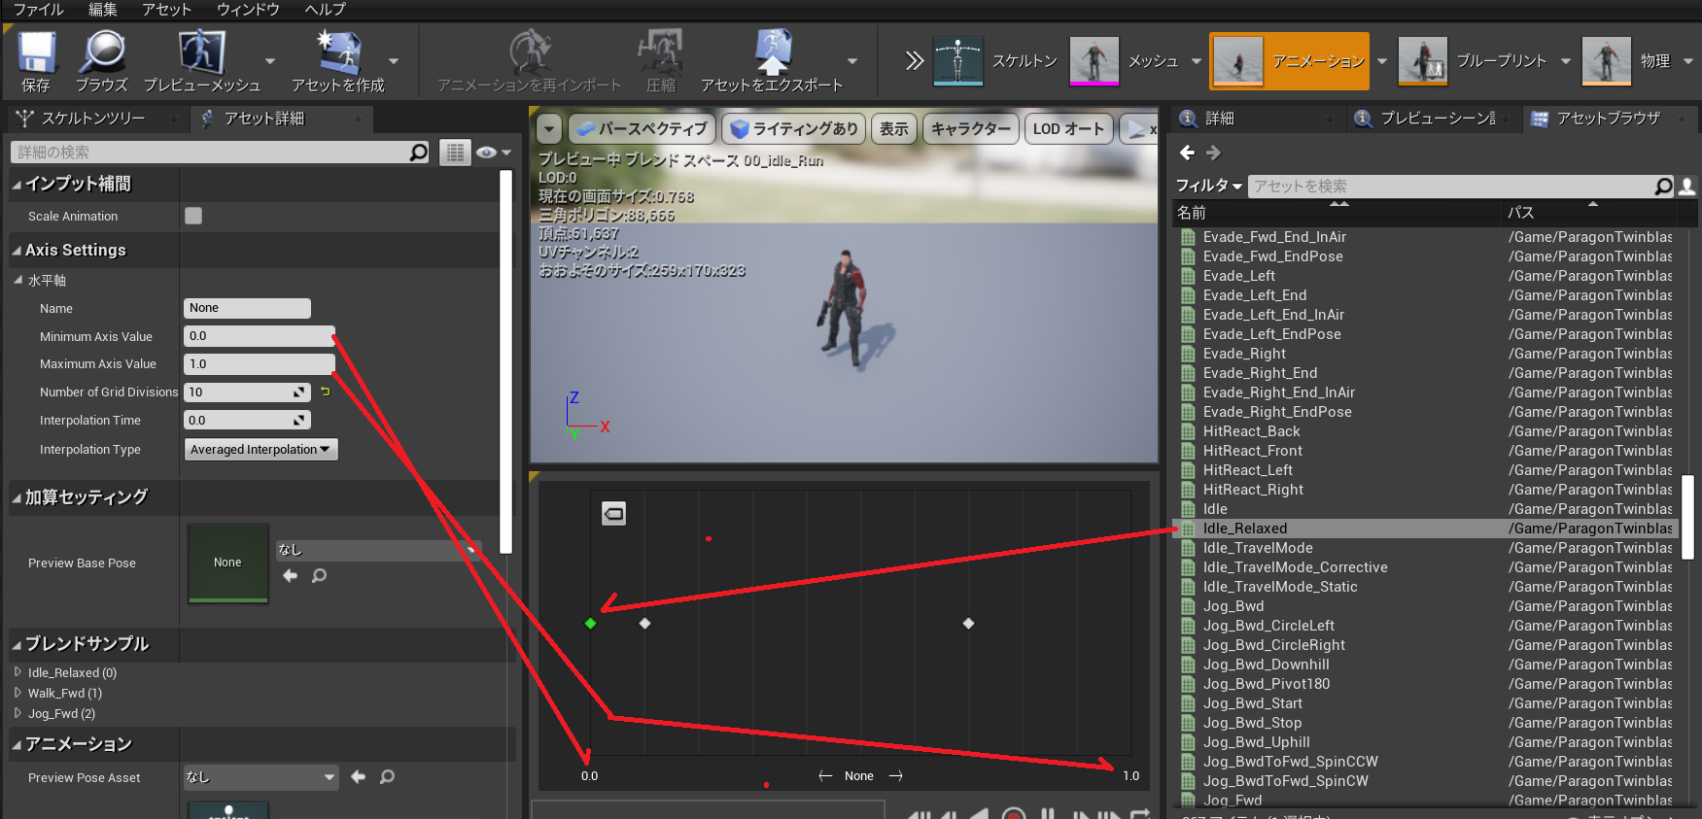Screen dimensions: 1702x819
Task: Open the eye view options in details
Action: click(x=493, y=153)
